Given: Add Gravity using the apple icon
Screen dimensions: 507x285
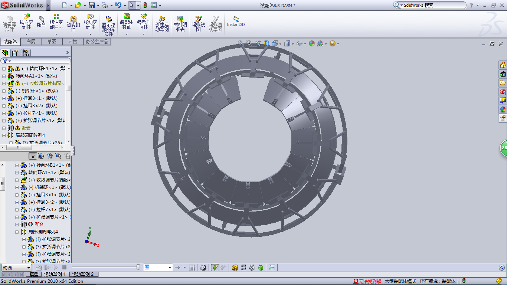Looking at the screenshot, I should [261, 268].
